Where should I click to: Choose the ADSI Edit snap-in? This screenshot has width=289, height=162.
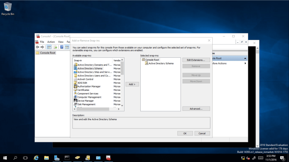click(x=82, y=83)
